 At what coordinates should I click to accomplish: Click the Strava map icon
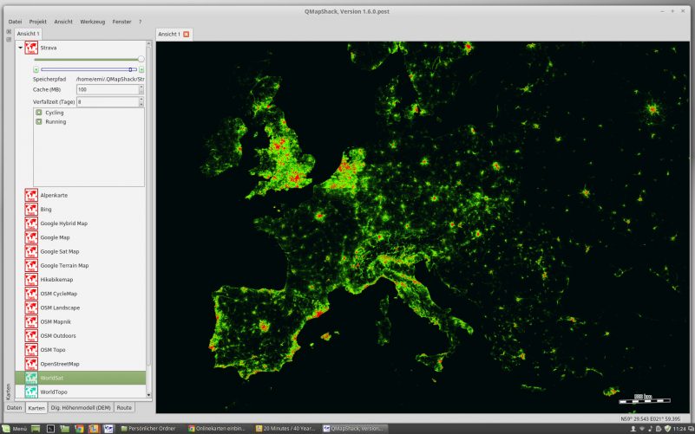[x=31, y=49]
